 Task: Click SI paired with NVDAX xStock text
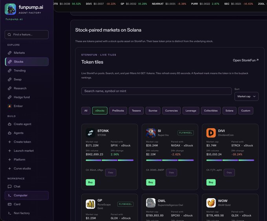coord(182,146)
